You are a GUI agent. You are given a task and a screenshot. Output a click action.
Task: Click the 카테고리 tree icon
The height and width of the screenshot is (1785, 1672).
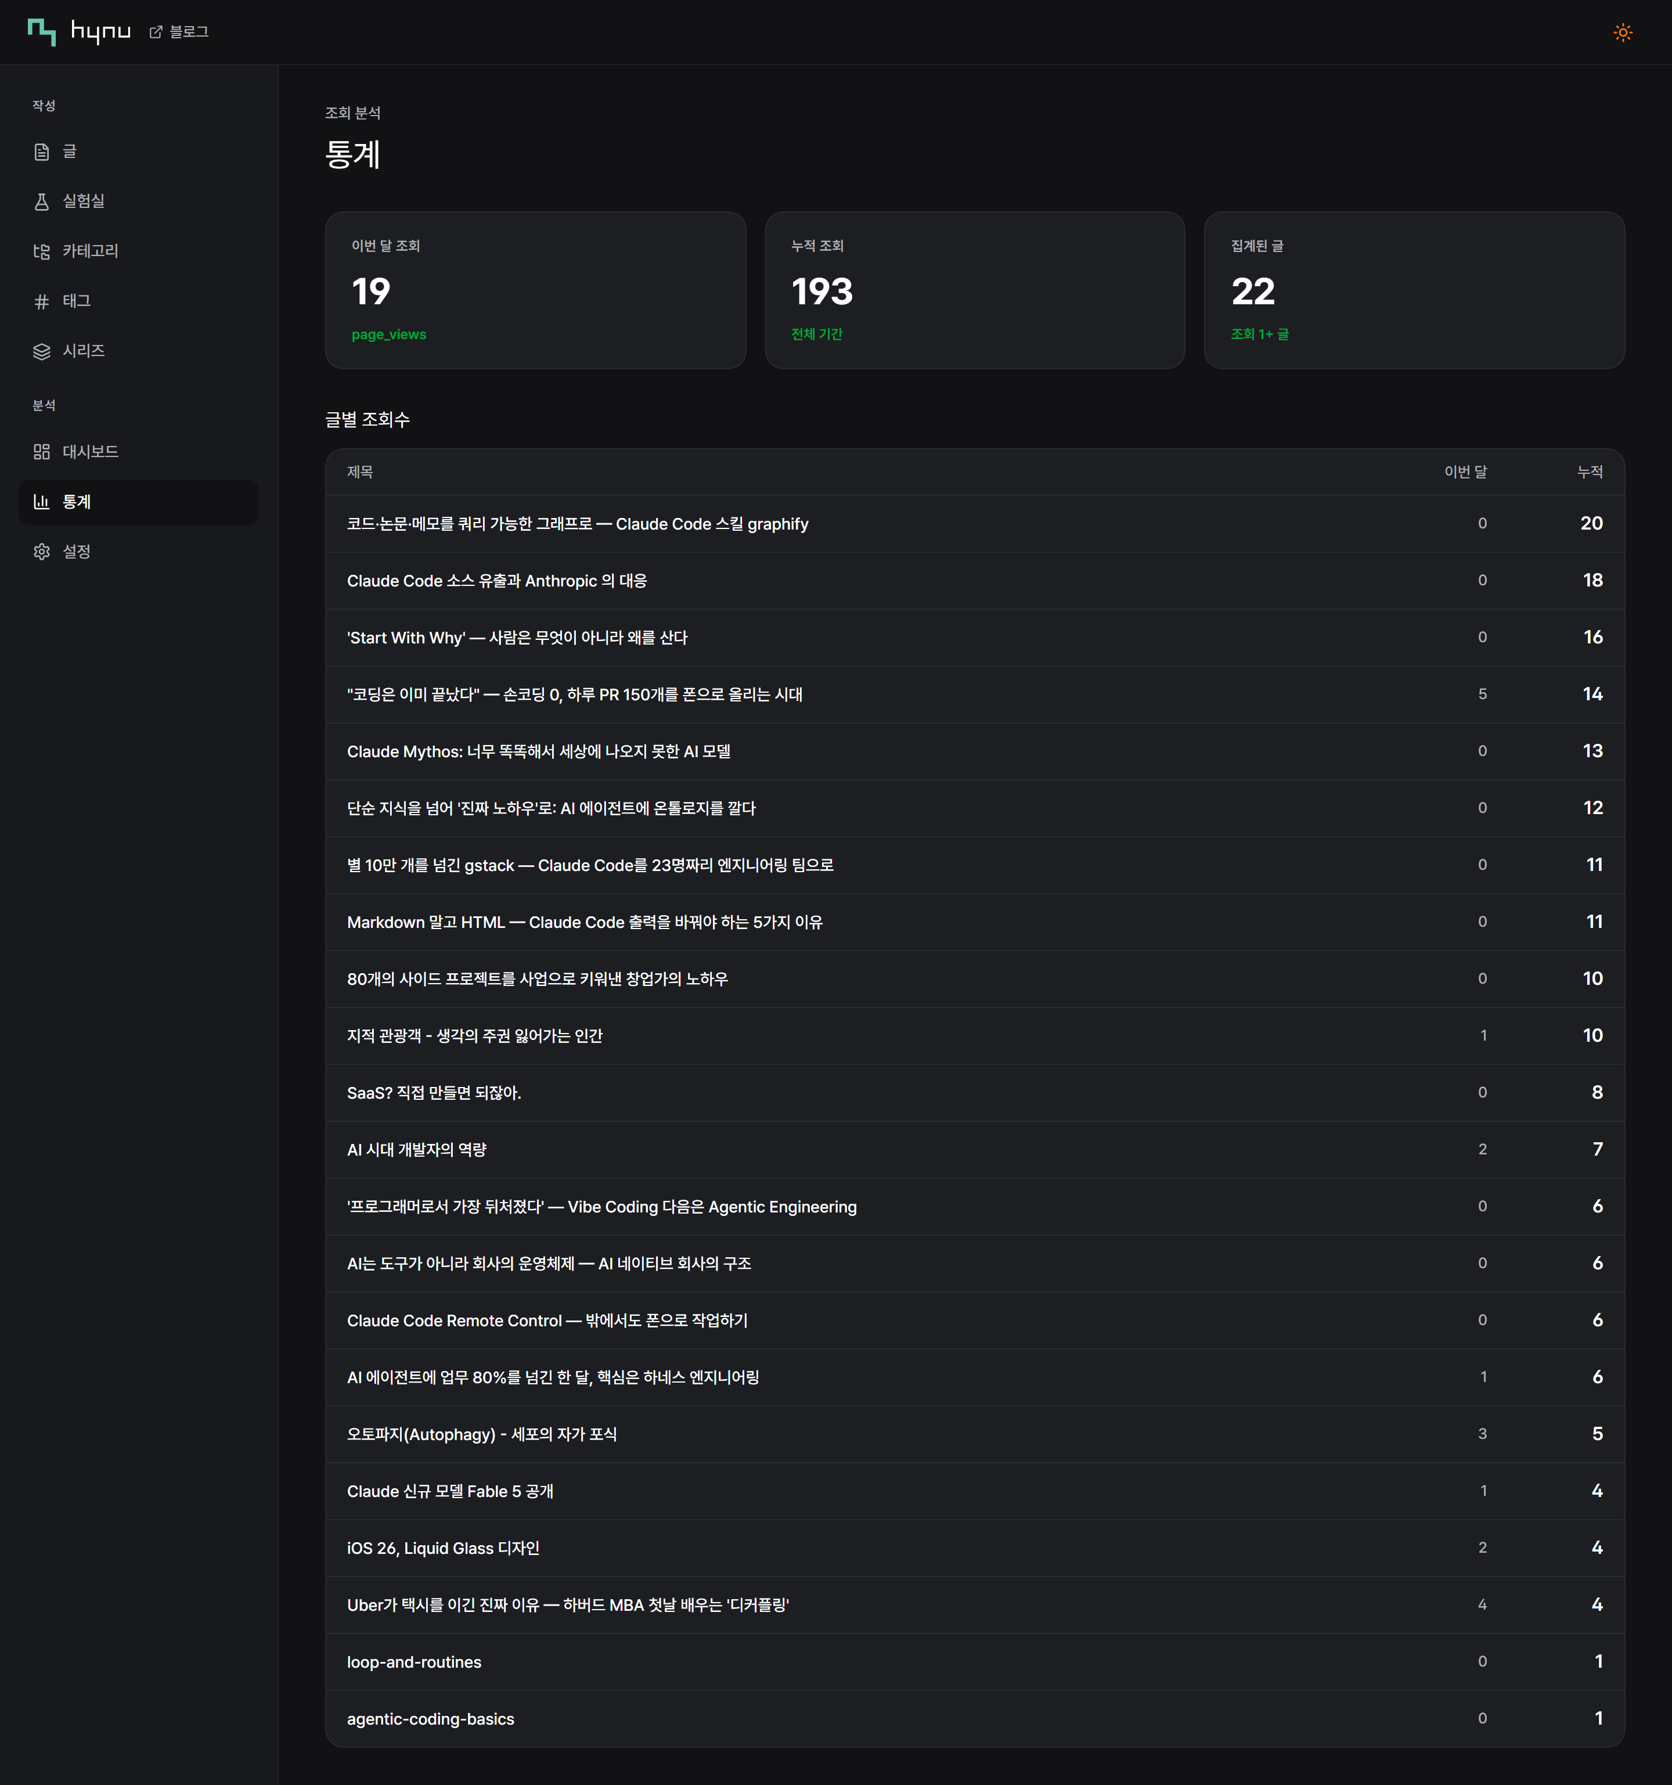pyautogui.click(x=41, y=251)
